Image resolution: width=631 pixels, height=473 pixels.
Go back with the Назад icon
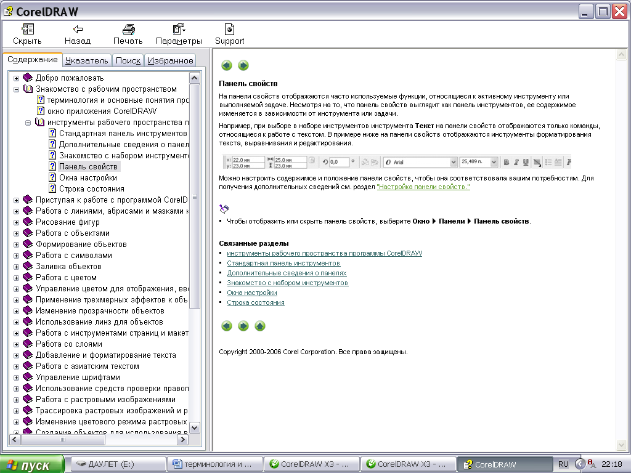pos(78,30)
